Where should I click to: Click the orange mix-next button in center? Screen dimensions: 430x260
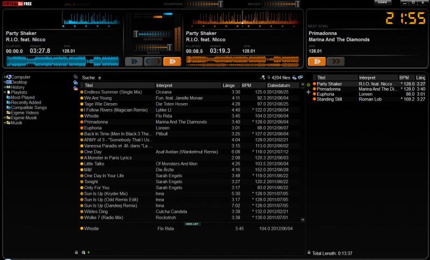click(172, 61)
